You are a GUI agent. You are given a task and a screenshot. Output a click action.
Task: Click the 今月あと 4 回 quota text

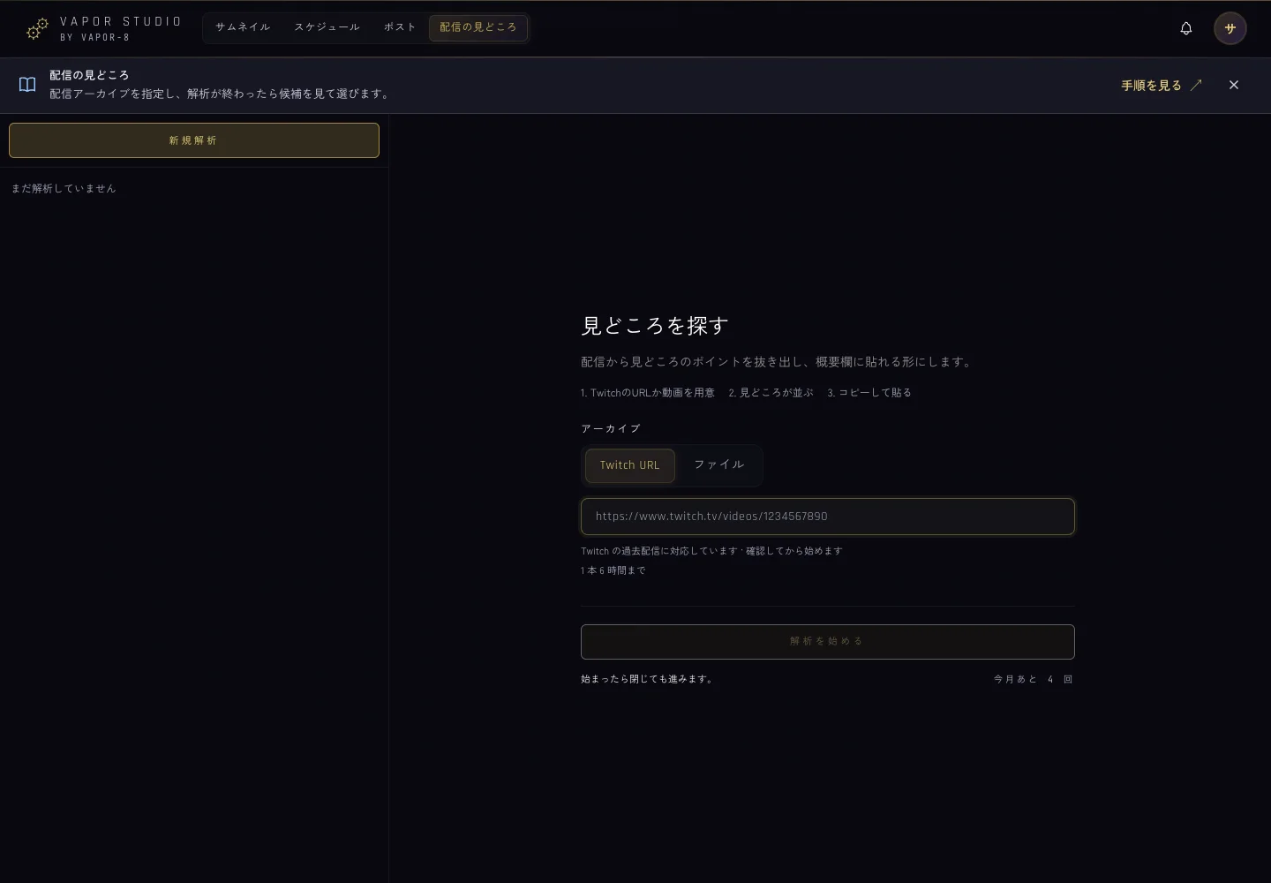(x=1033, y=679)
